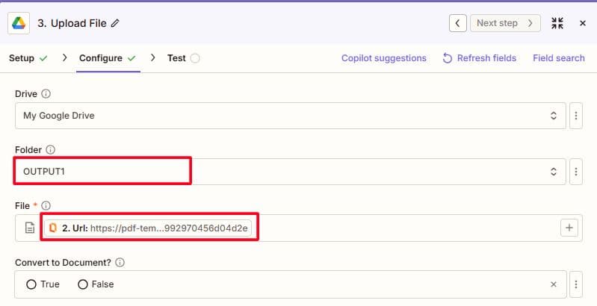Switch to the Test tab
The width and height of the screenshot is (597, 306).
pyautogui.click(x=183, y=58)
